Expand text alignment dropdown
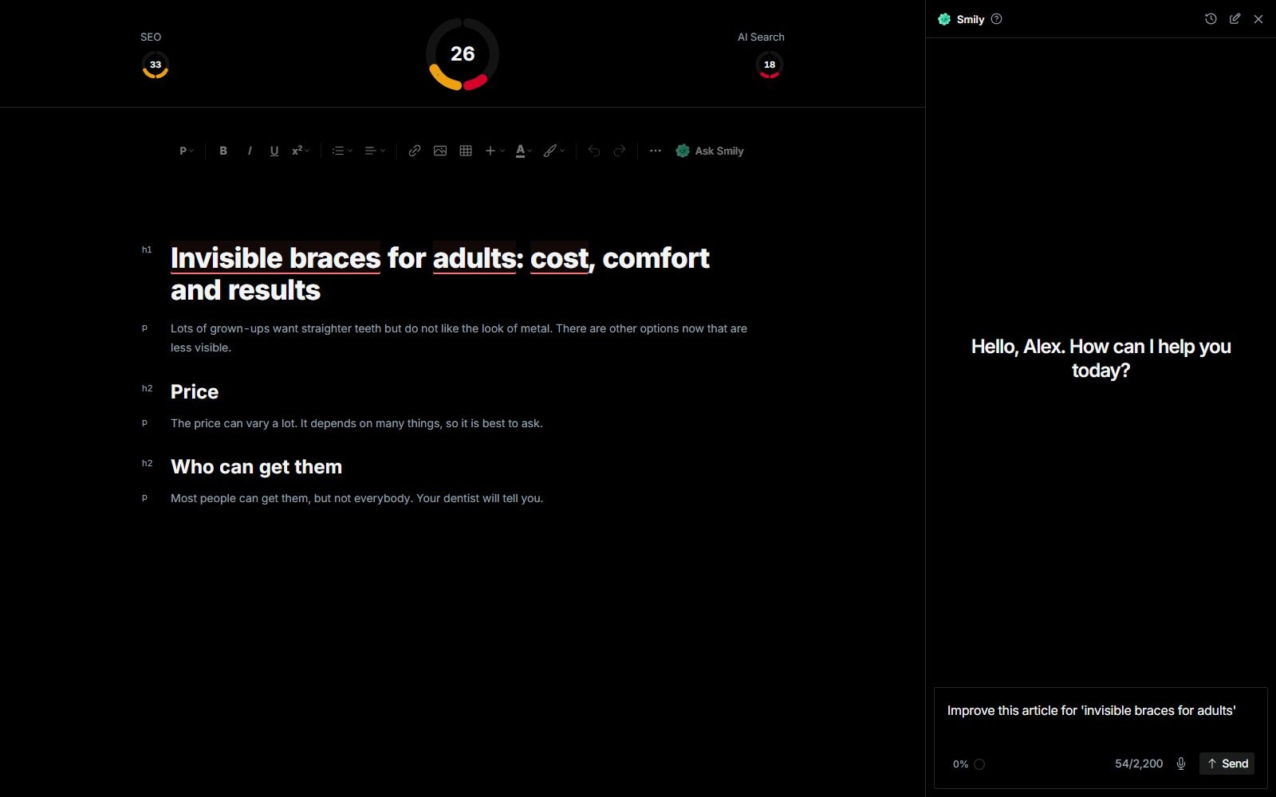 375,151
